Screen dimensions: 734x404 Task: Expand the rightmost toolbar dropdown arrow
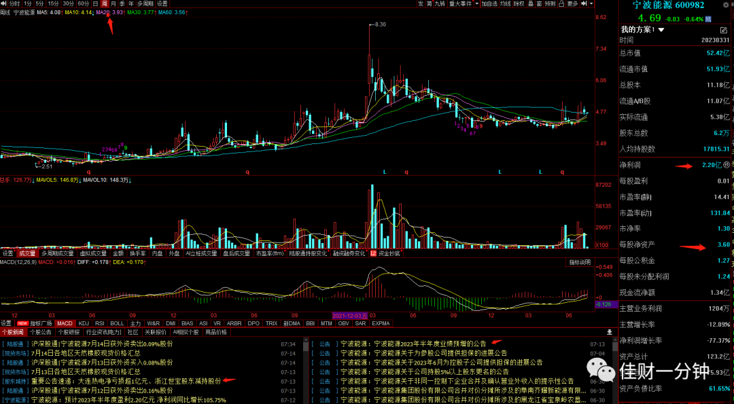pyautogui.click(x=591, y=3)
